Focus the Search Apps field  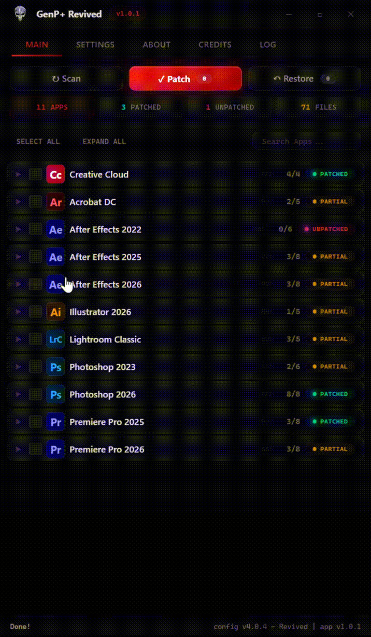306,142
